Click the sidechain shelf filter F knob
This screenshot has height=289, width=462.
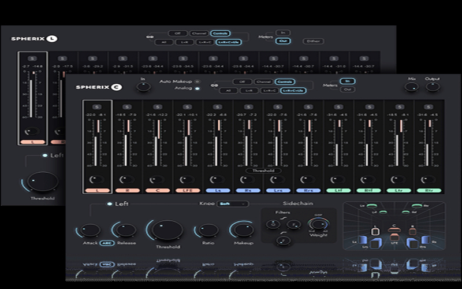[x=294, y=224]
